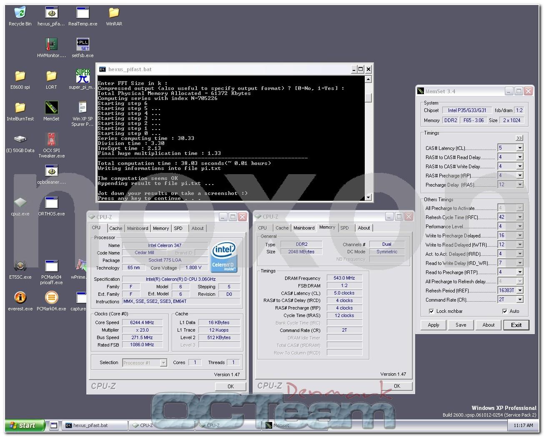The image size is (544, 437).
Task: Toggle the Auto checkbox in MemSet
Action: coord(505,311)
